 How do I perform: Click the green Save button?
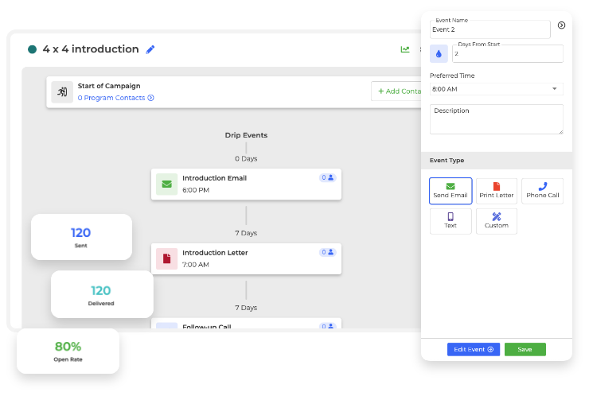pyautogui.click(x=525, y=349)
